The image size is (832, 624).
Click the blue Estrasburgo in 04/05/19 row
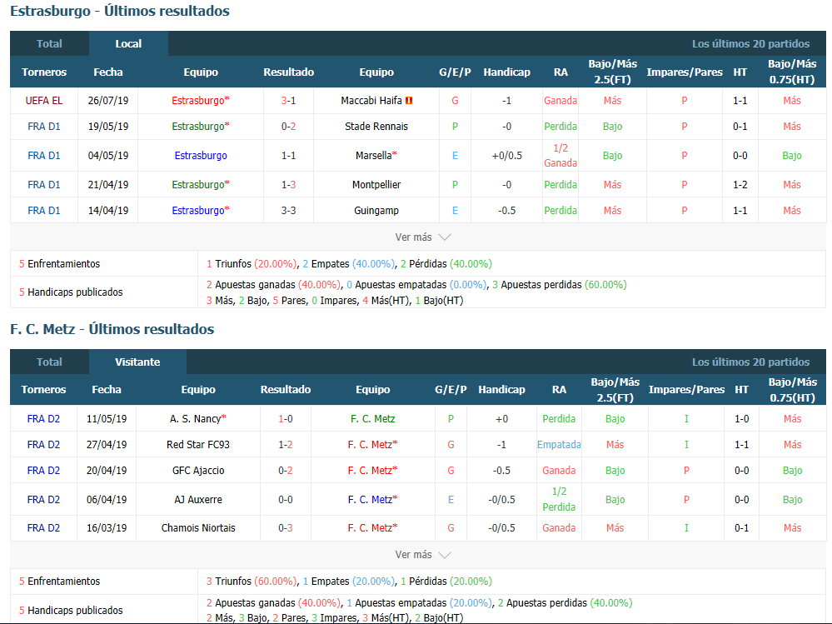(x=201, y=156)
